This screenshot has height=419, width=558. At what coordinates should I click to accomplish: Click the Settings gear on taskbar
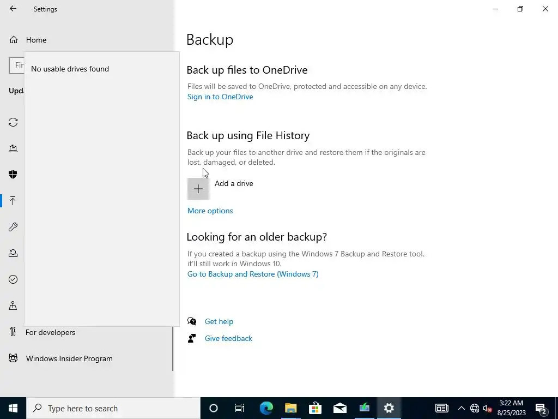pos(389,408)
